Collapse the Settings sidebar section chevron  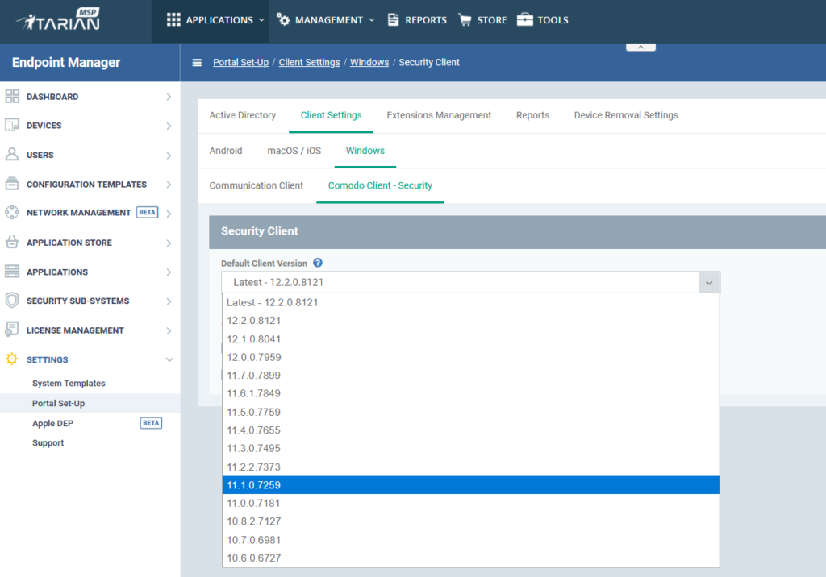(169, 359)
